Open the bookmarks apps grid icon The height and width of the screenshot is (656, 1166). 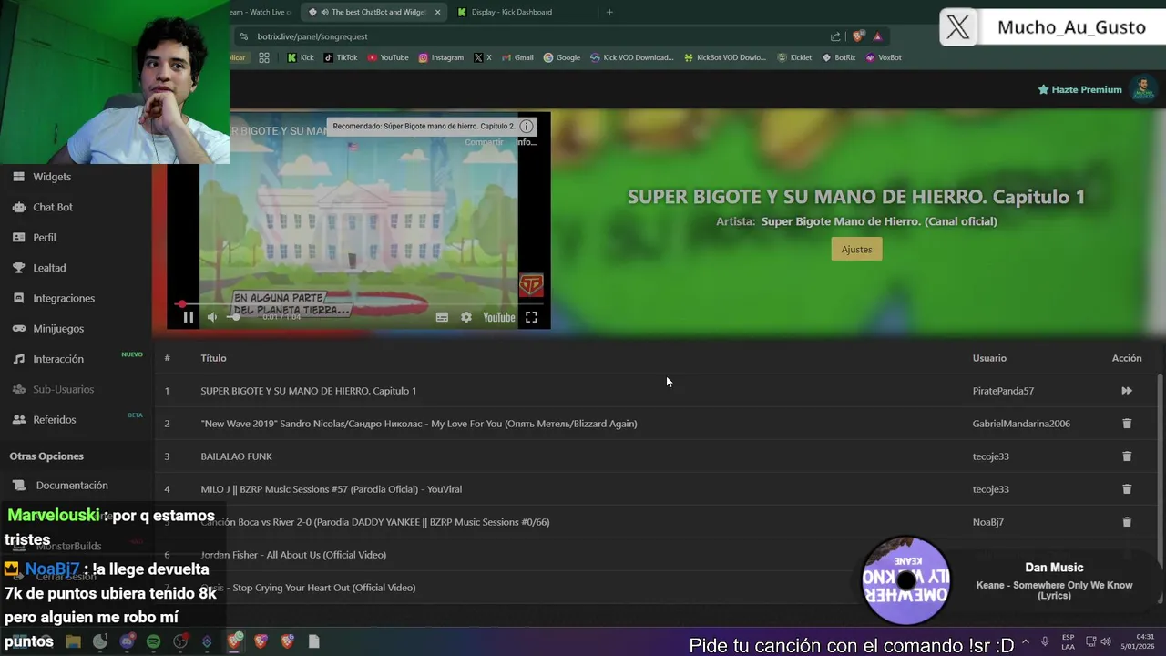tap(264, 57)
